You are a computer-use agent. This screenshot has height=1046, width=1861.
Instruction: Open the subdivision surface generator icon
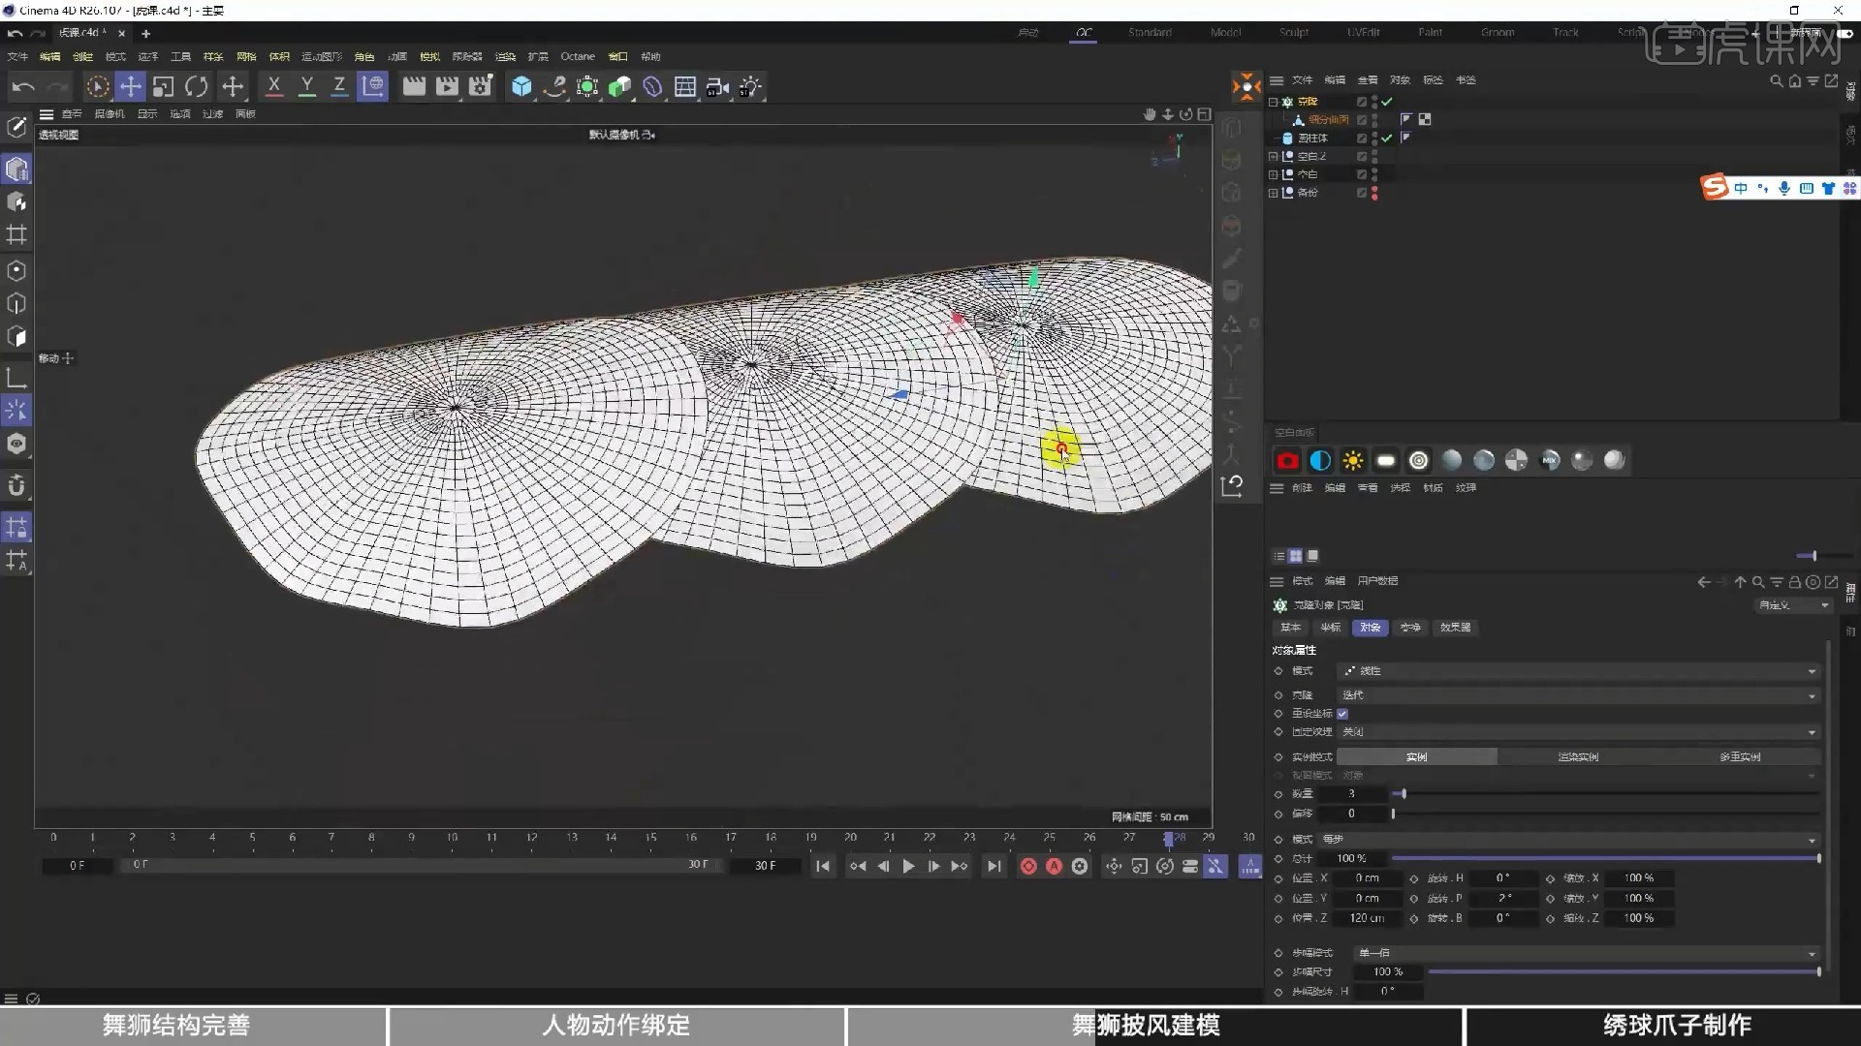(587, 87)
